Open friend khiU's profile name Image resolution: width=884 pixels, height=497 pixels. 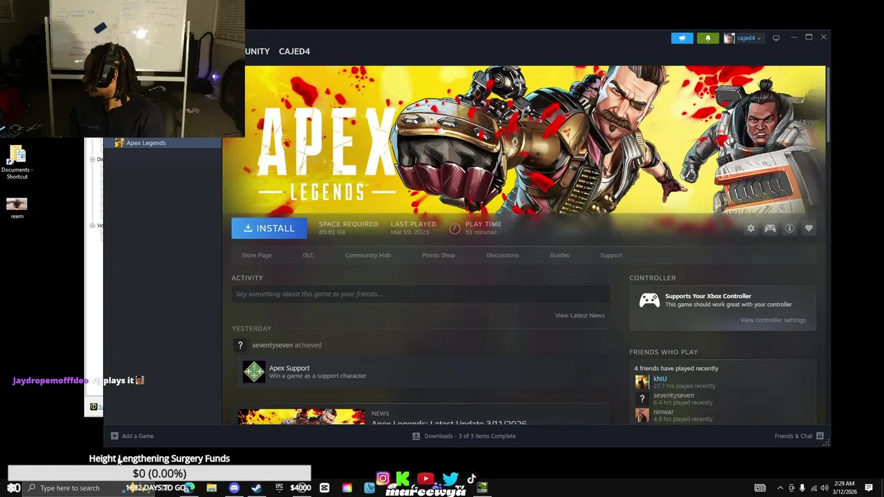(660, 378)
